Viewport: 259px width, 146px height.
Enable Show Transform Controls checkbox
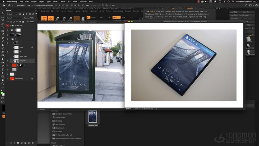(35, 5)
